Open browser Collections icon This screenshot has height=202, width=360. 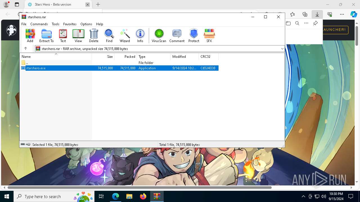click(x=305, y=14)
